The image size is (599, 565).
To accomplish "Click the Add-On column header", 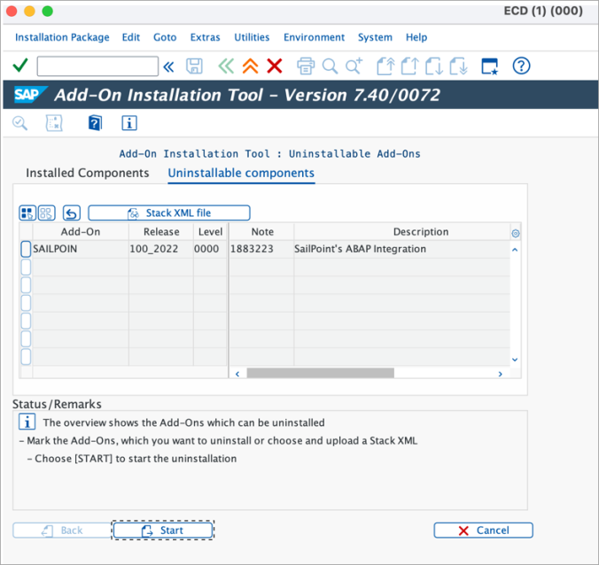I will pos(81,232).
